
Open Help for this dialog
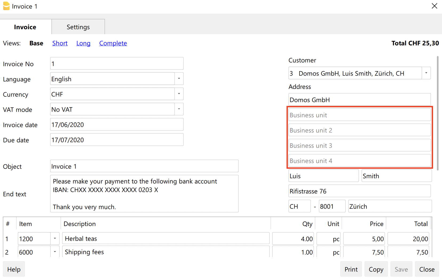coord(14,269)
